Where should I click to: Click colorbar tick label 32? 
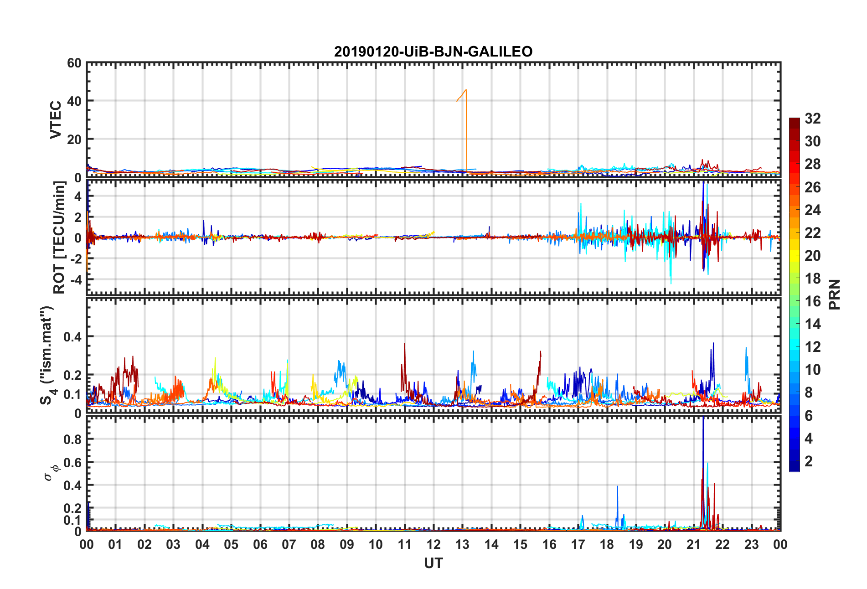(x=813, y=119)
